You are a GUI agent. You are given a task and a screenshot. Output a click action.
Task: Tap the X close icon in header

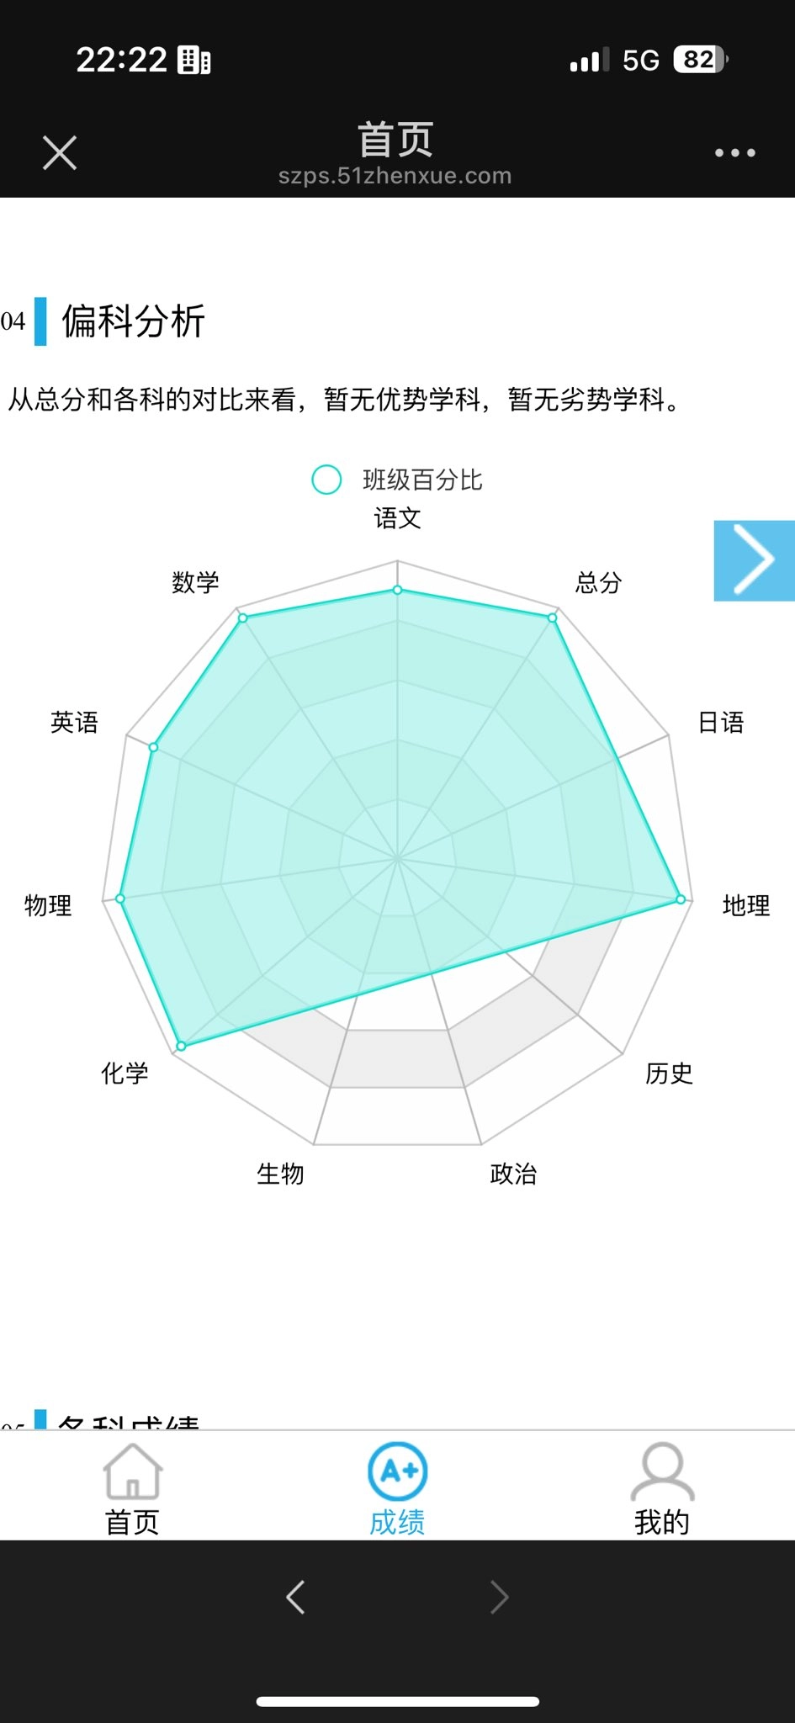click(60, 153)
